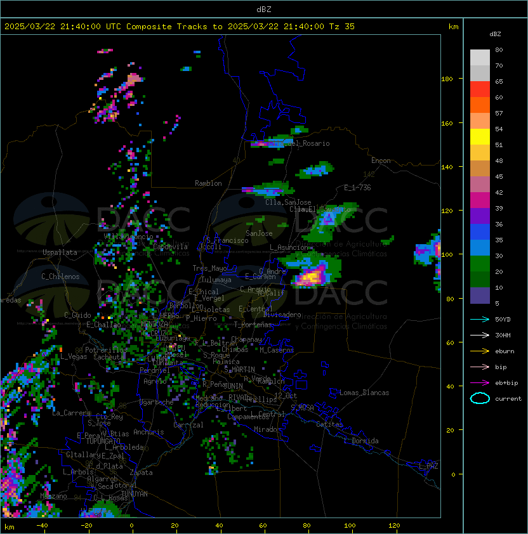Click the pink bip arrow in legend
The width and height of the screenshot is (528, 534).
480,367
